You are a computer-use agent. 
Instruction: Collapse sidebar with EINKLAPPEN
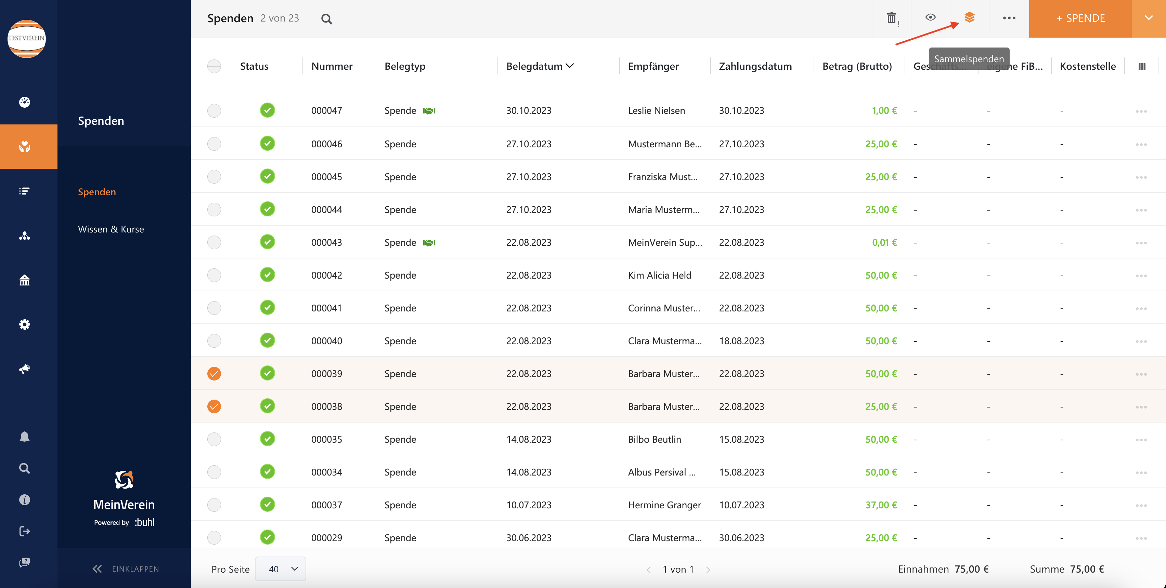pos(125,569)
